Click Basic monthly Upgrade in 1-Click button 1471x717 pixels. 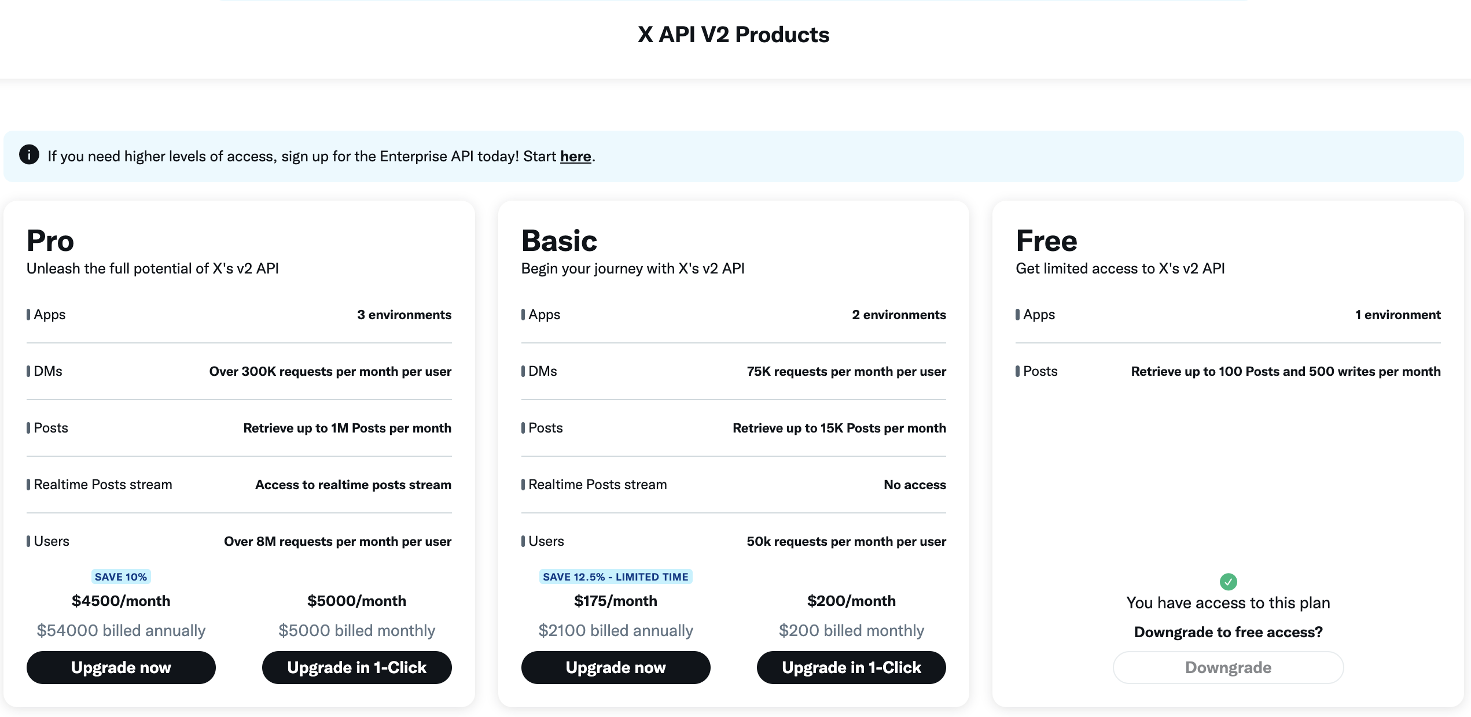[x=851, y=667]
